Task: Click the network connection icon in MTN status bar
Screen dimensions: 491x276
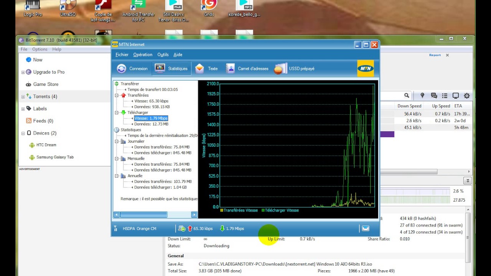Action: pos(182,228)
